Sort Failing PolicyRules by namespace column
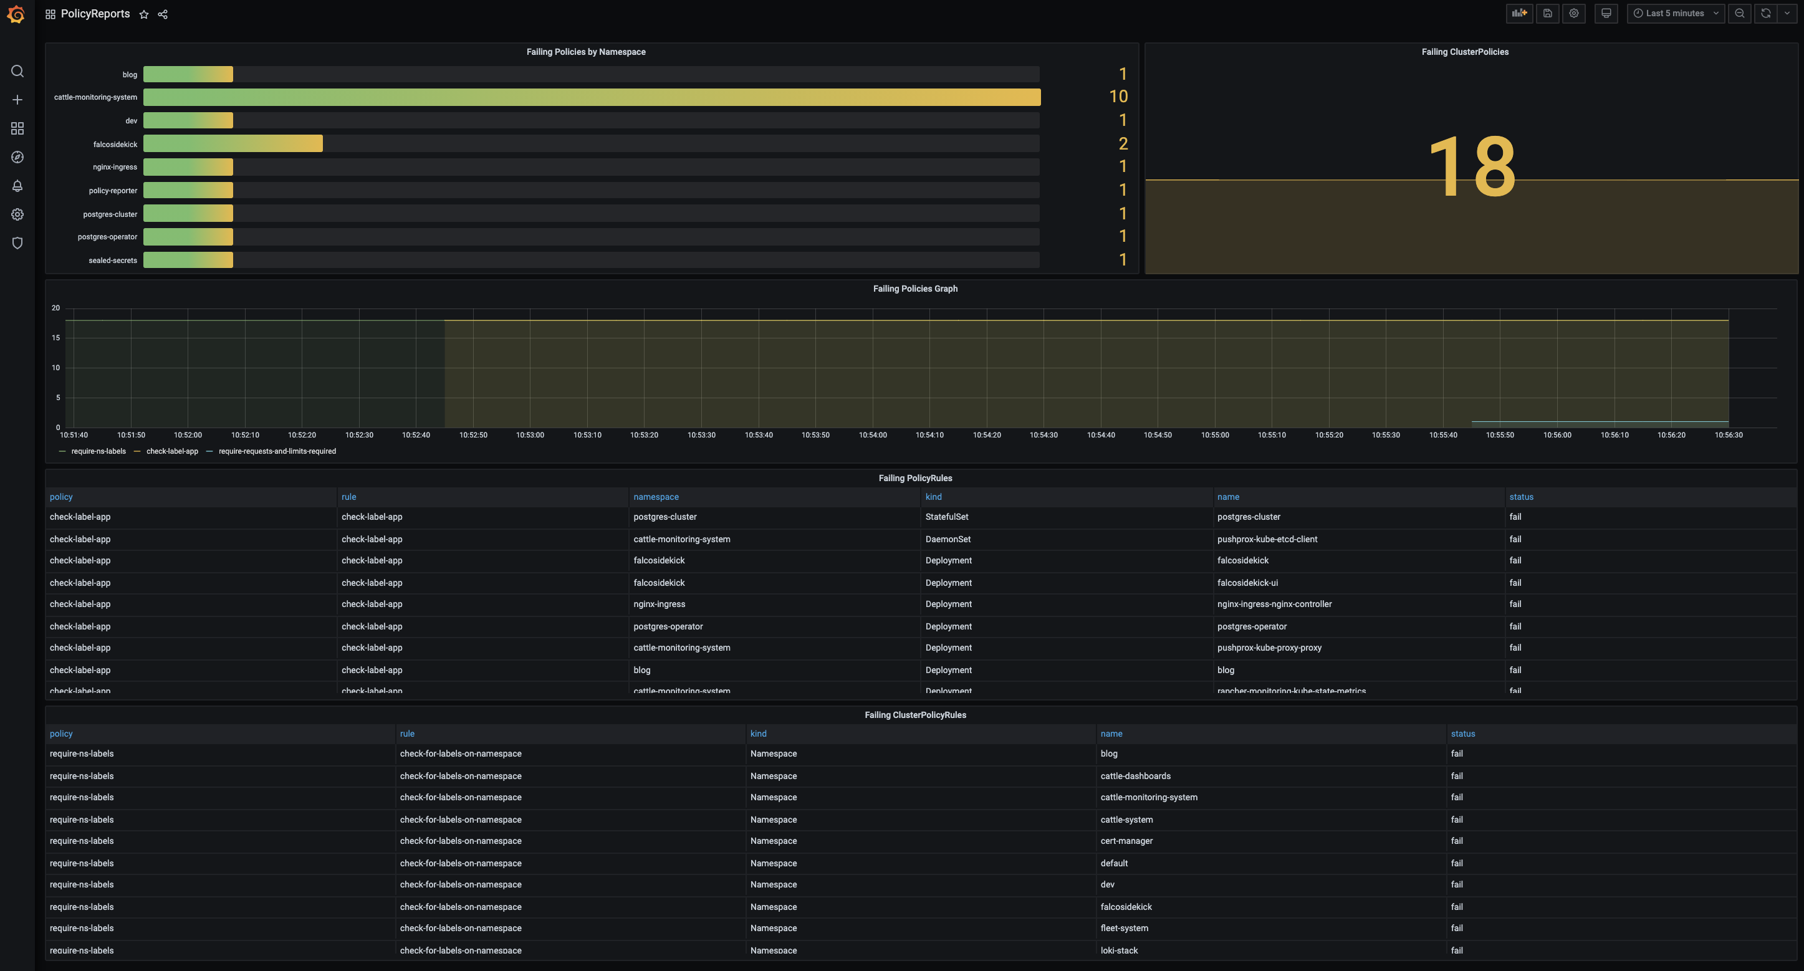 pos(656,497)
